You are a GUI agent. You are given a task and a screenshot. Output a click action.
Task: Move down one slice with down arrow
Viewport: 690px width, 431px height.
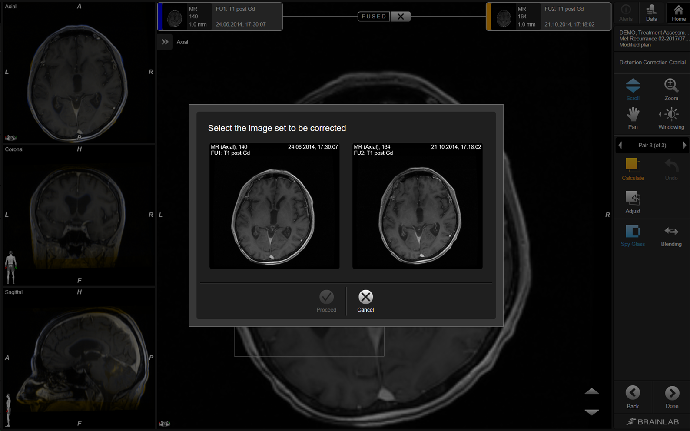(591, 411)
